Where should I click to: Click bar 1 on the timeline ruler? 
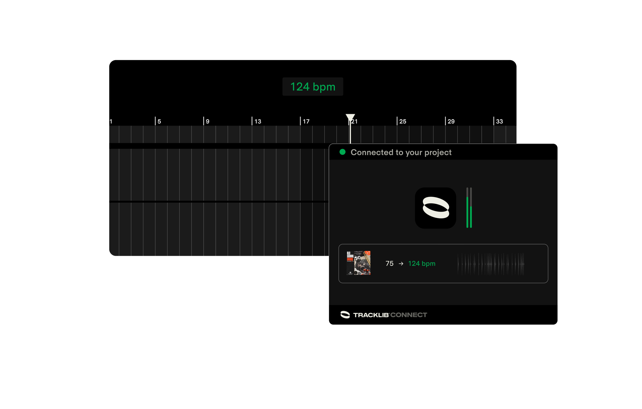[111, 121]
